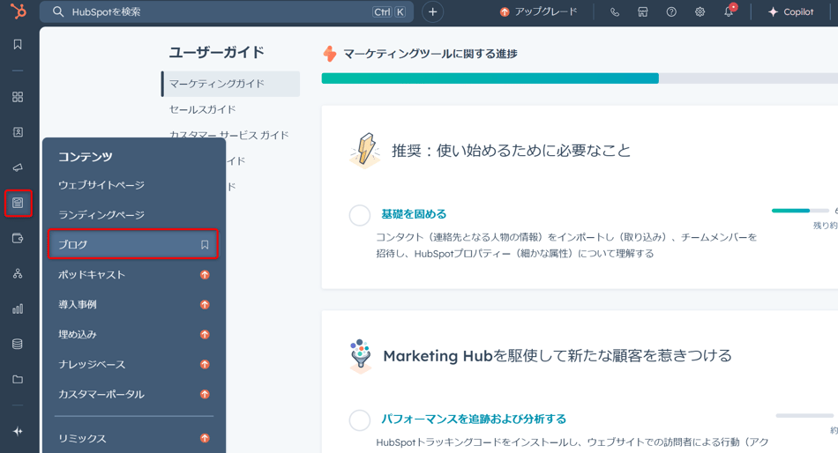This screenshot has height=453, width=838.
Task: Click the コンテンツ menu heading
Action: (x=86, y=157)
